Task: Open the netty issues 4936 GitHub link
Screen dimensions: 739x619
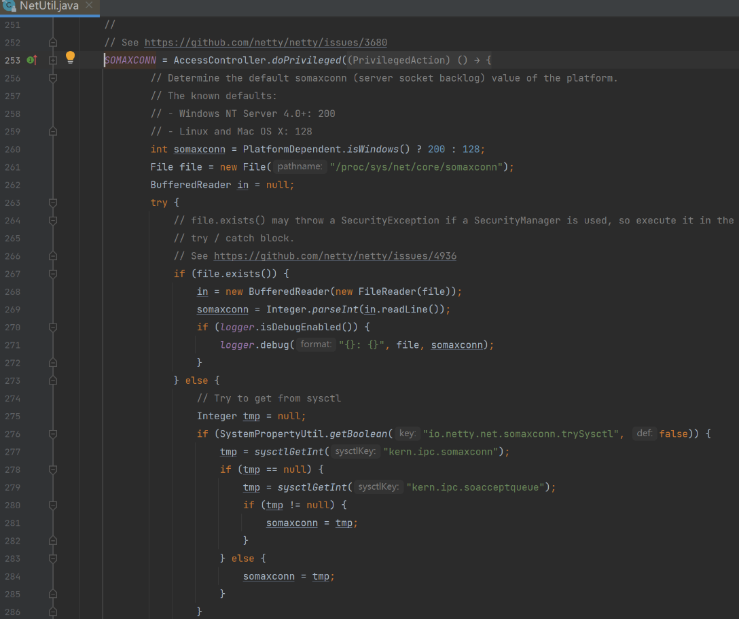Action: point(335,256)
